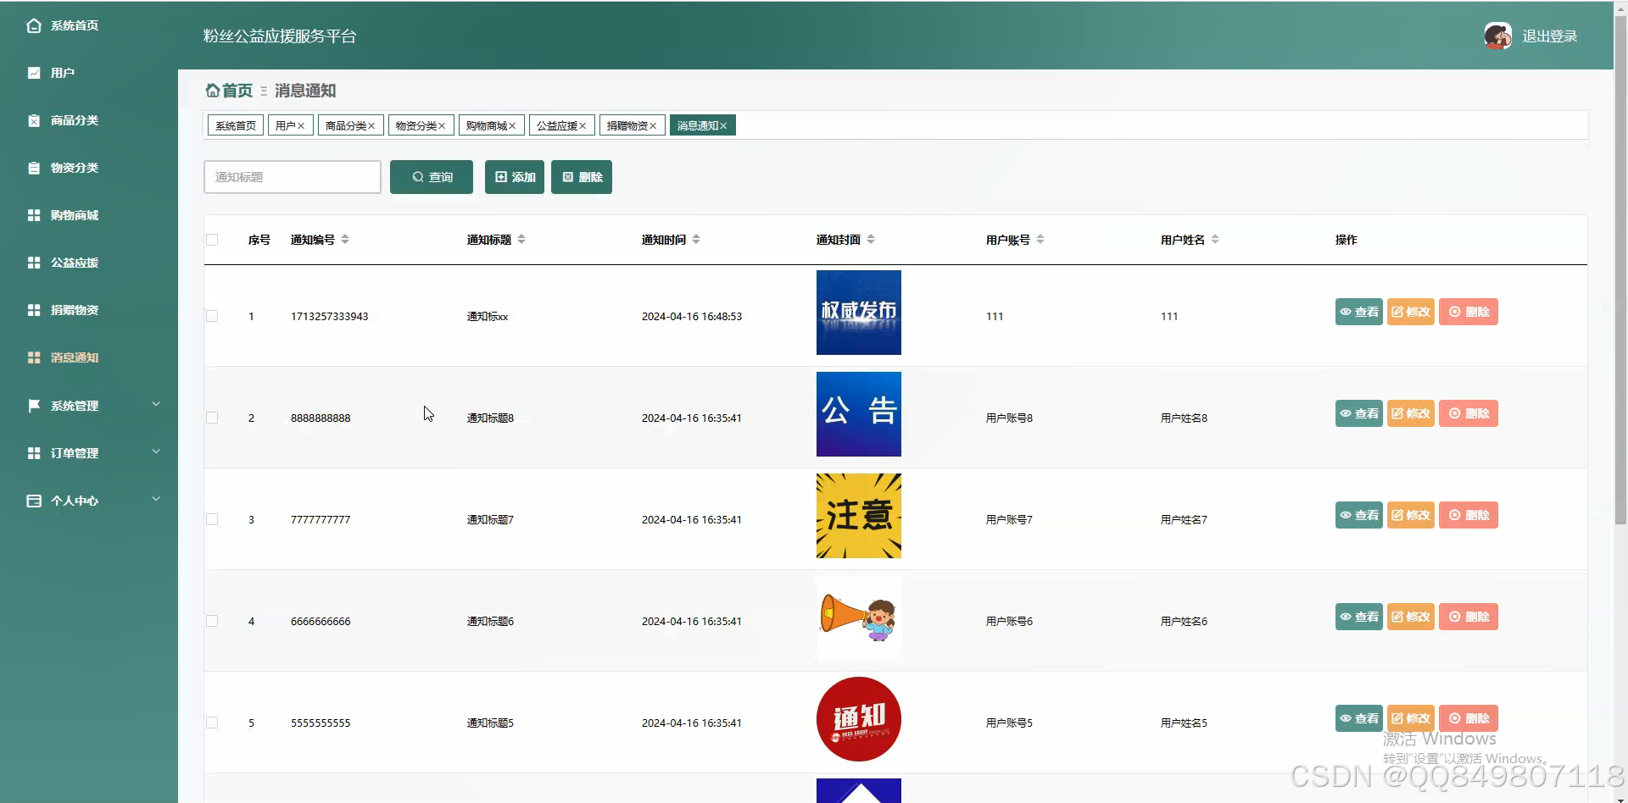Screen dimensions: 1628x803
Task: Check the row checkbox for 通知标题5
Action: coord(212,723)
